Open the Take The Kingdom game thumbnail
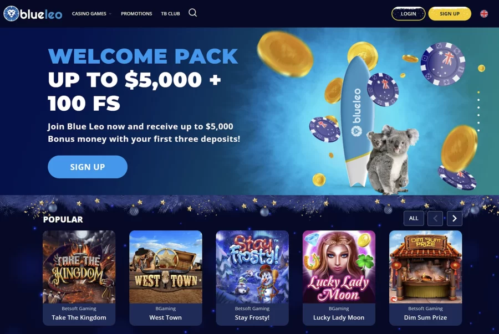Viewport: 499px width, 334px height. (x=79, y=267)
